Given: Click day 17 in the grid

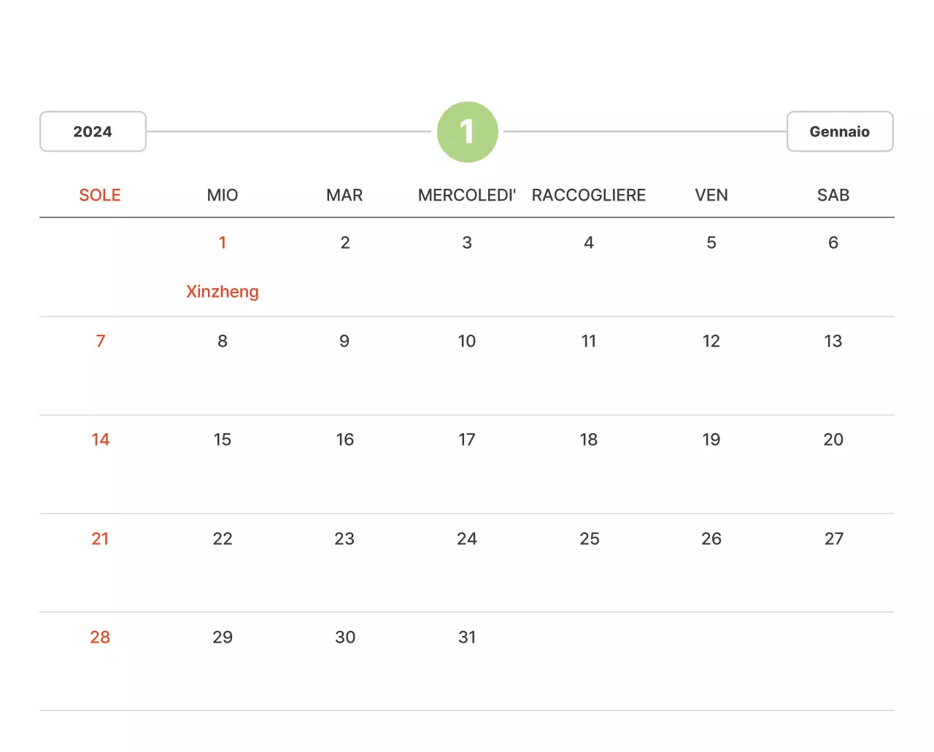Looking at the screenshot, I should pyautogui.click(x=466, y=439).
